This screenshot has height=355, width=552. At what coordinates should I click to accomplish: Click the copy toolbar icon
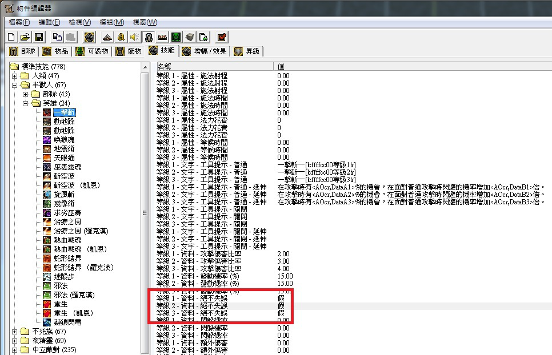57,37
